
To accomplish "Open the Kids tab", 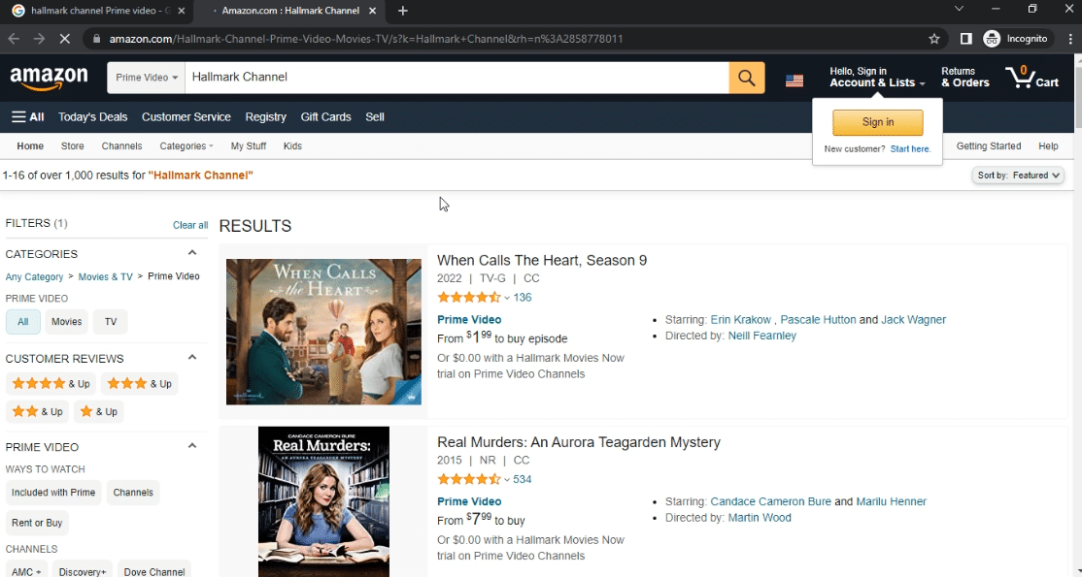I will tap(292, 146).
